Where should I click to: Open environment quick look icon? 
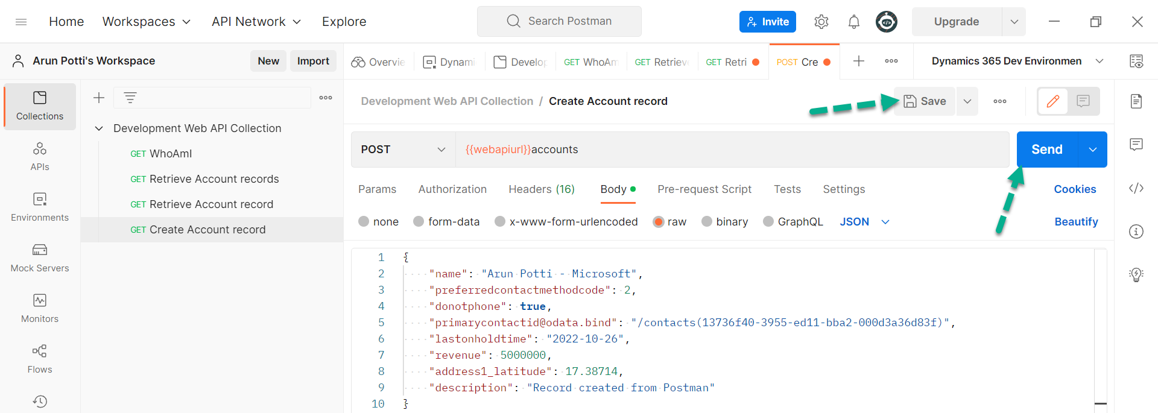(x=1136, y=61)
